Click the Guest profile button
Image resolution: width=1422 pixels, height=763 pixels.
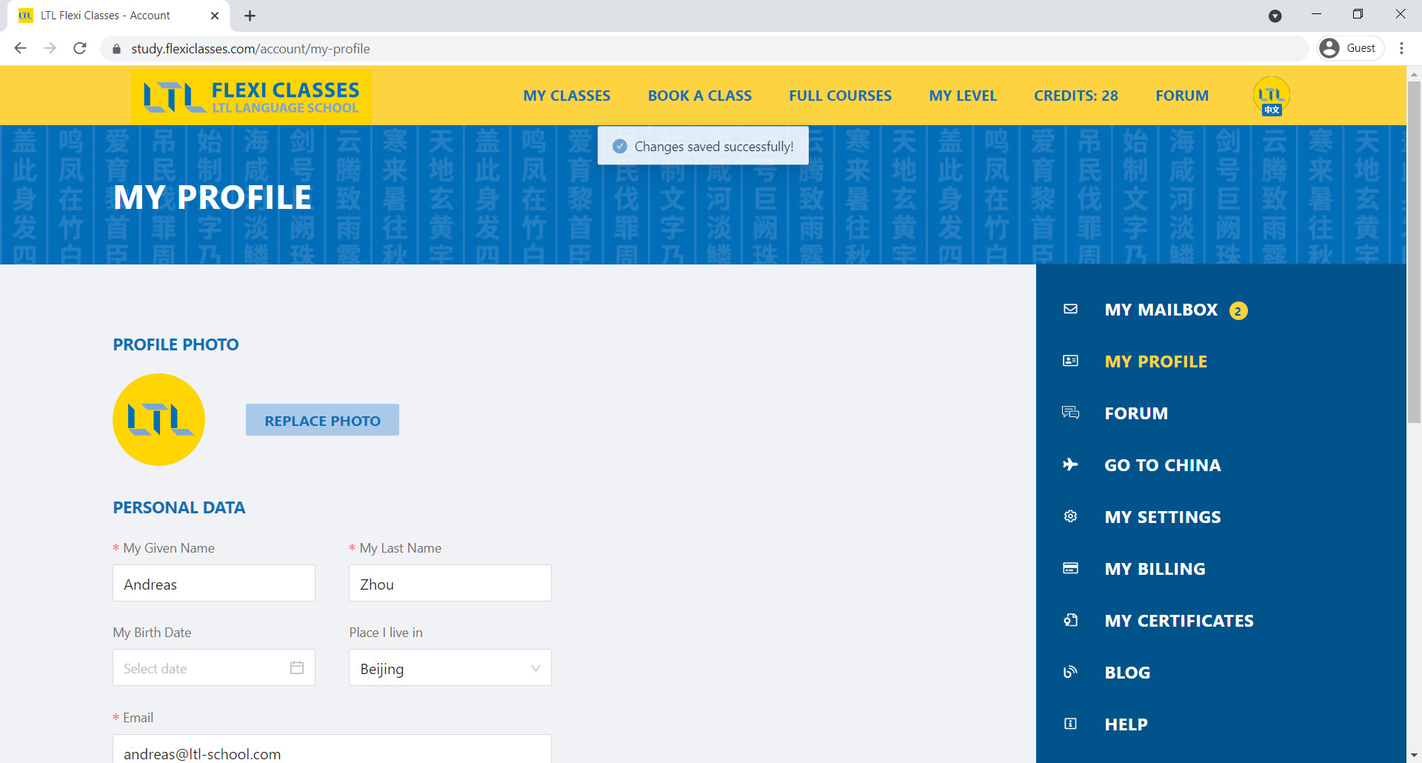1352,48
